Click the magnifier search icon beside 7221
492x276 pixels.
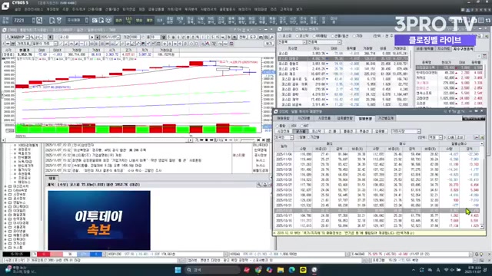click(x=39, y=21)
